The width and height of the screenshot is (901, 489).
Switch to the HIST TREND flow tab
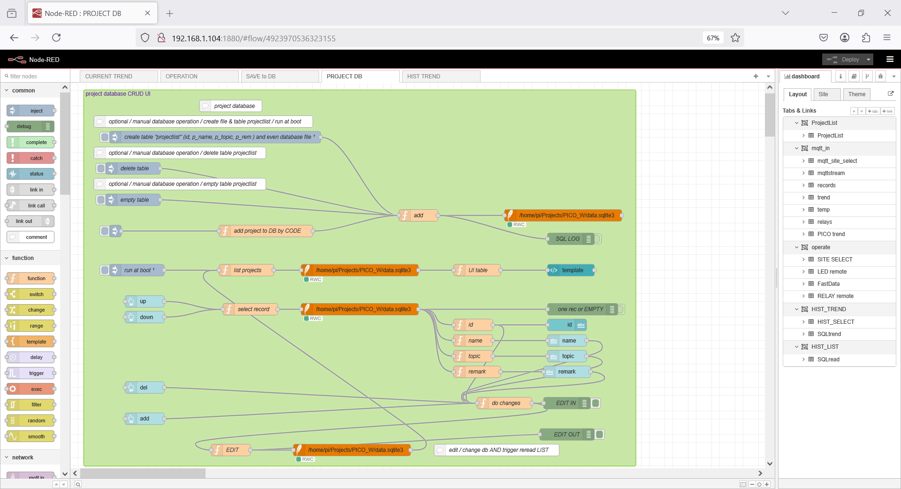pyautogui.click(x=441, y=76)
